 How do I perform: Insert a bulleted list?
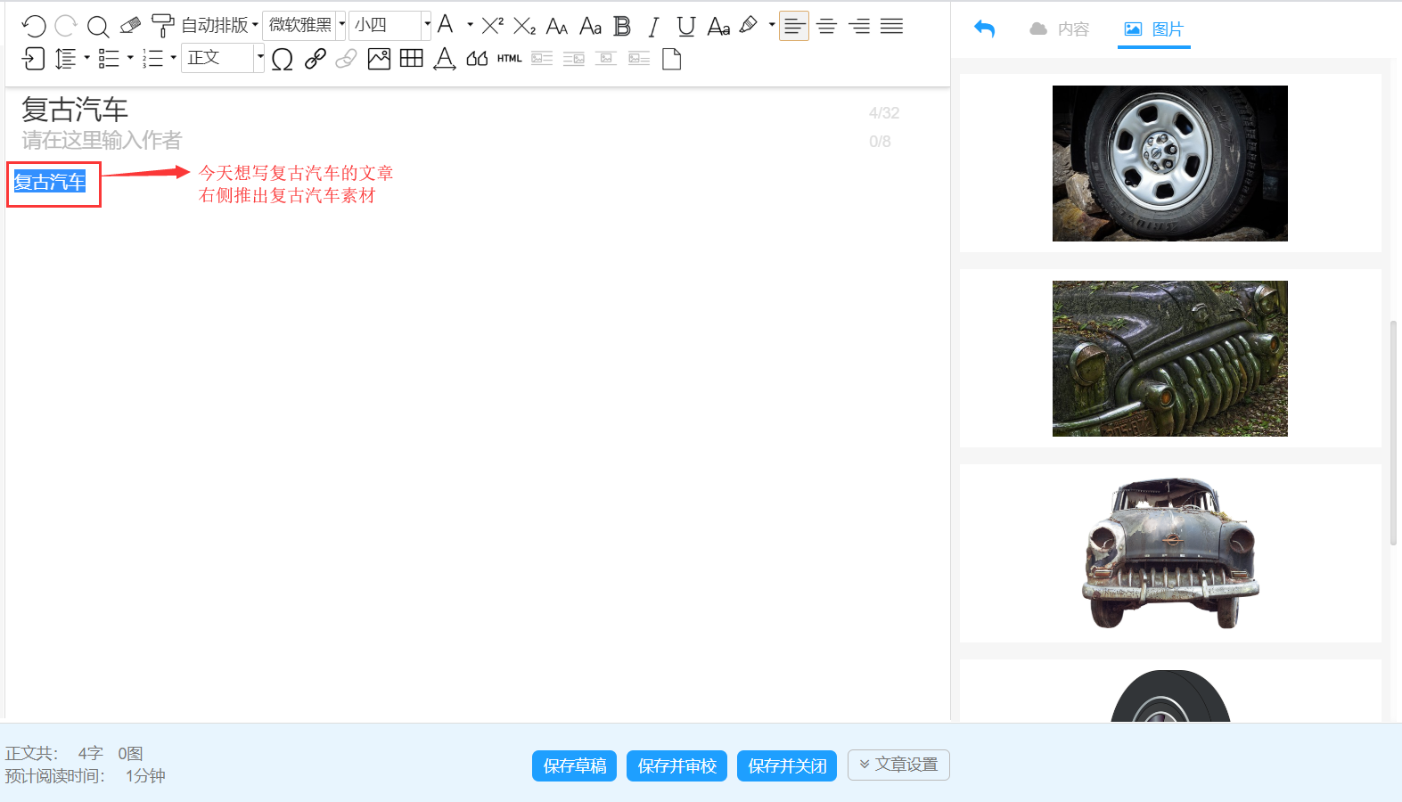click(x=109, y=59)
